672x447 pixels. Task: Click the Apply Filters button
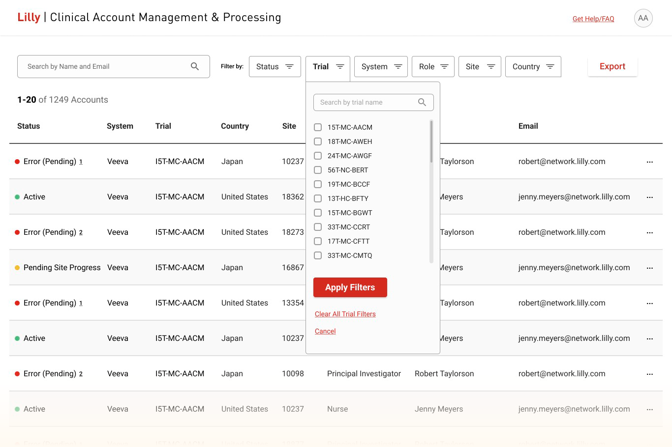[350, 287]
